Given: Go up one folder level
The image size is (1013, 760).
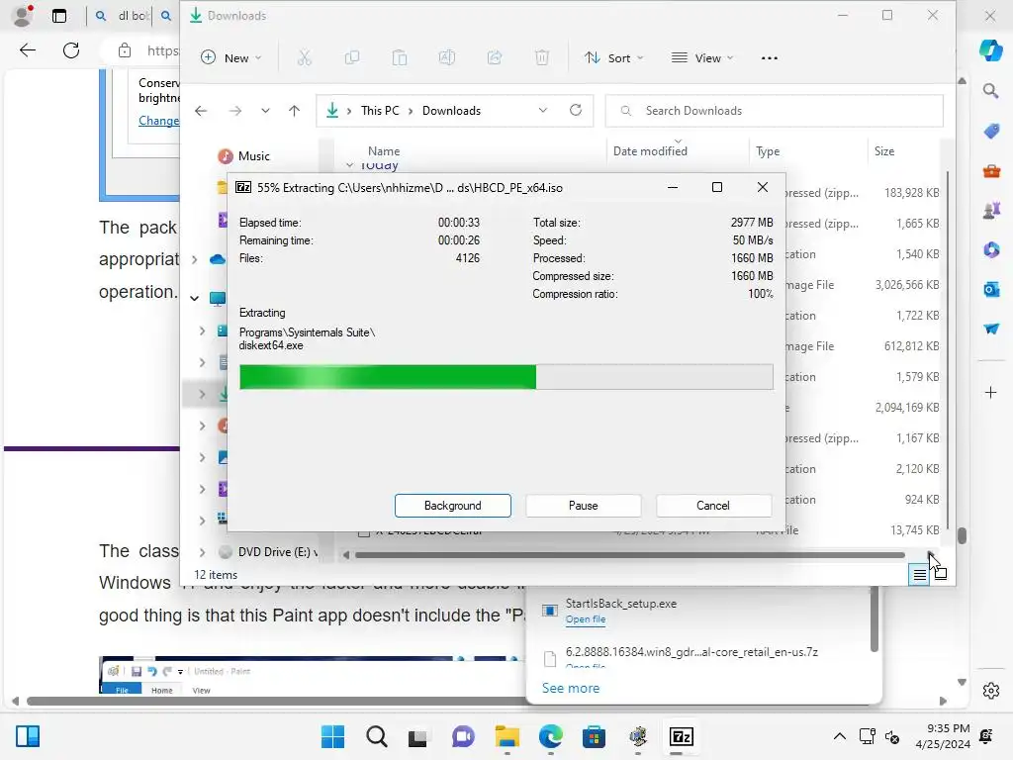Looking at the screenshot, I should click(294, 111).
